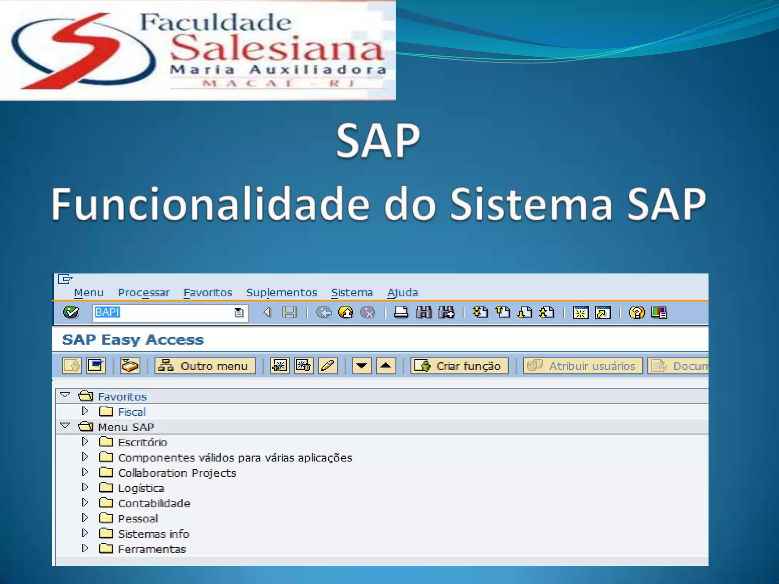Click the yellow Help question mark icon
This screenshot has width=779, height=584.
pyautogui.click(x=637, y=313)
